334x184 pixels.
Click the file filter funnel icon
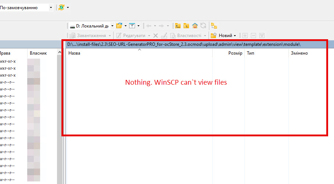(132, 26)
